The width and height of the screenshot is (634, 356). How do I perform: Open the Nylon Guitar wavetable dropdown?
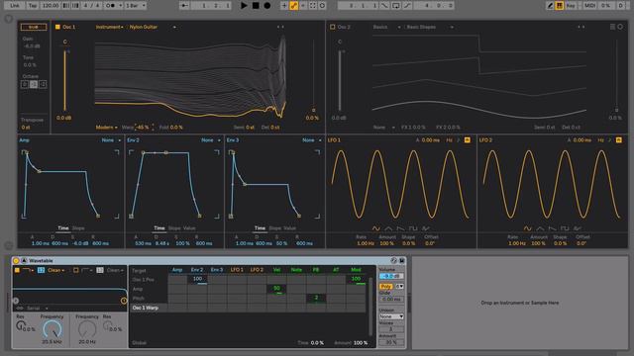pyautogui.click(x=153, y=27)
